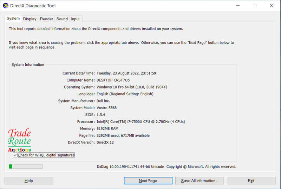This screenshot has width=281, height=189.
Task: Click 'DxDiag 10.00.19041.1741 64-bit Unicode' version text
Action: (x=130, y=167)
